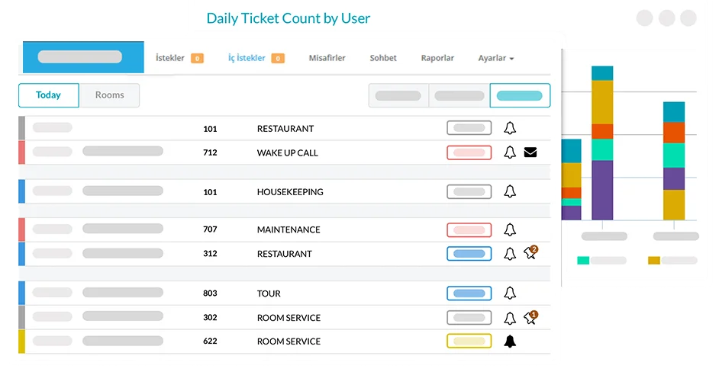719x372 pixels.
Task: Switch to the Today view
Action: [x=49, y=95]
